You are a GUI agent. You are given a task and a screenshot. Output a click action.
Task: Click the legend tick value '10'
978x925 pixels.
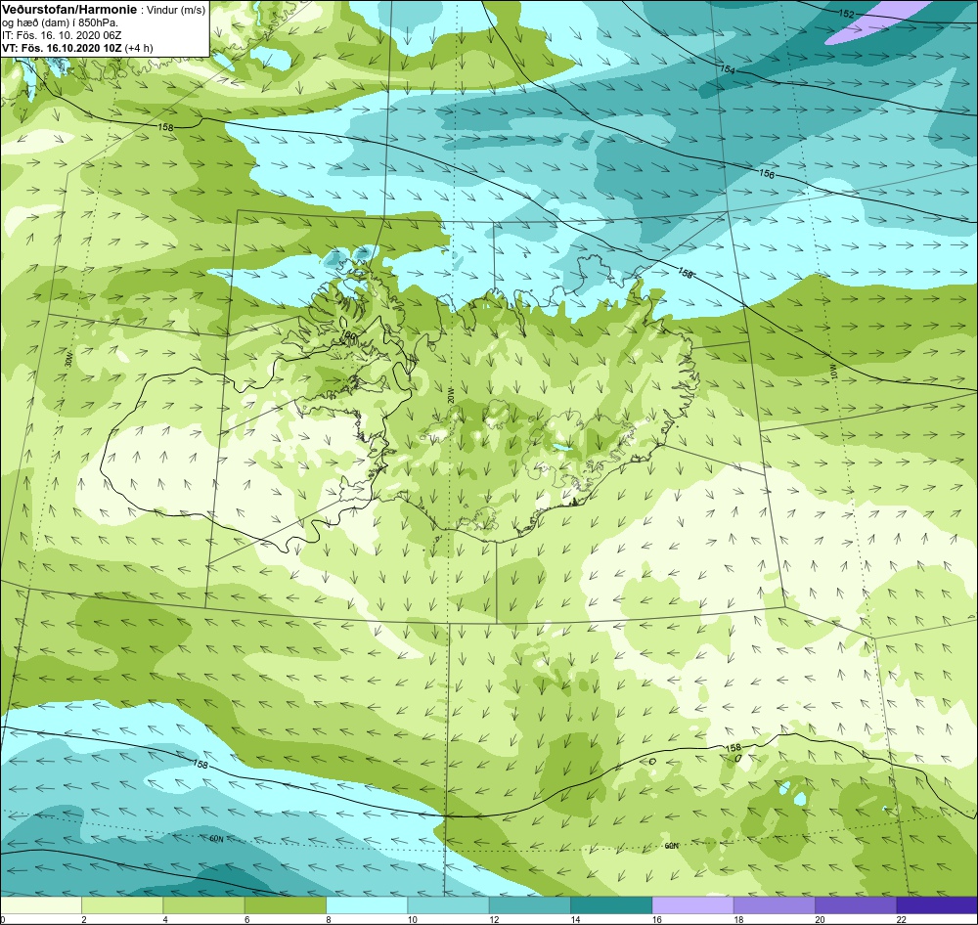[413, 919]
